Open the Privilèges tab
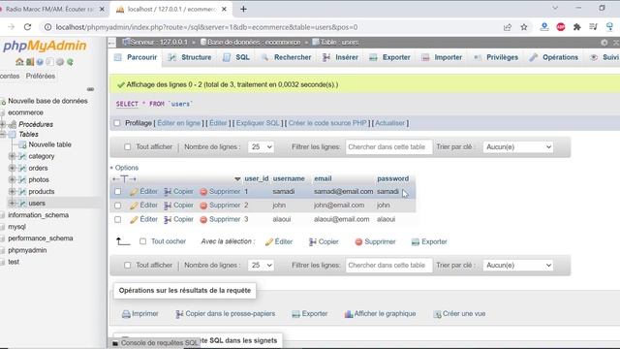Viewport: 620px width, 349px height. [496, 57]
